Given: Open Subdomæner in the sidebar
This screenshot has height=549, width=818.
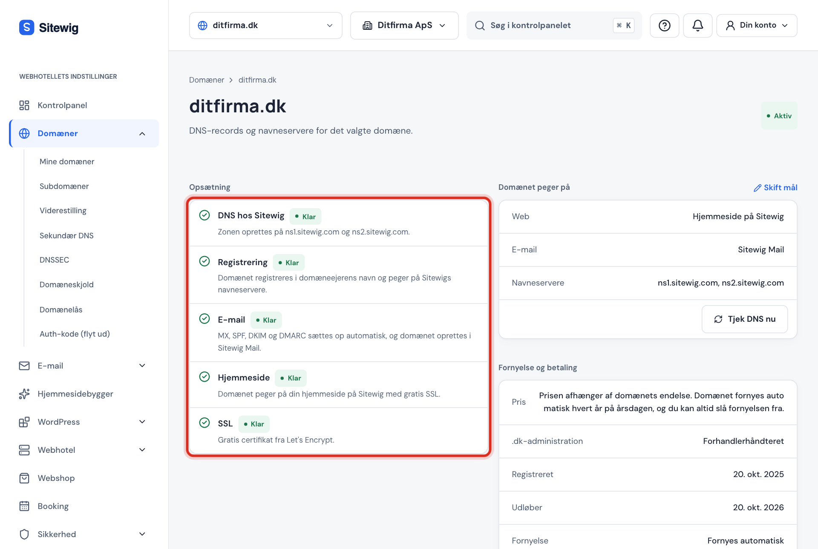Looking at the screenshot, I should (64, 186).
